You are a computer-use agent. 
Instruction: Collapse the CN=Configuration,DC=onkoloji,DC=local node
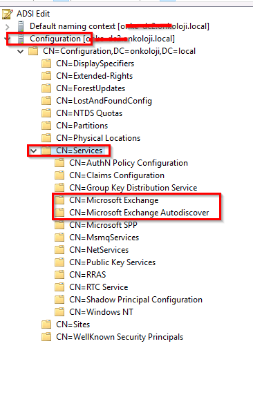click(x=20, y=51)
